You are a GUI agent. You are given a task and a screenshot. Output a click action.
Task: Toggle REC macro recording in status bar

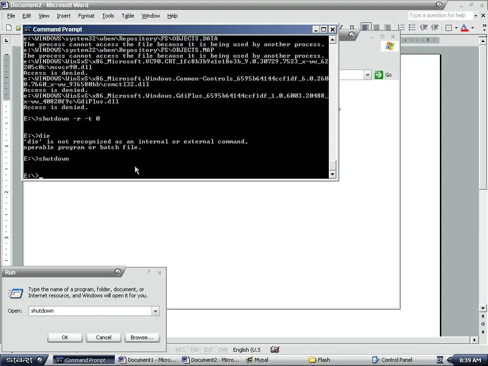click(180, 350)
